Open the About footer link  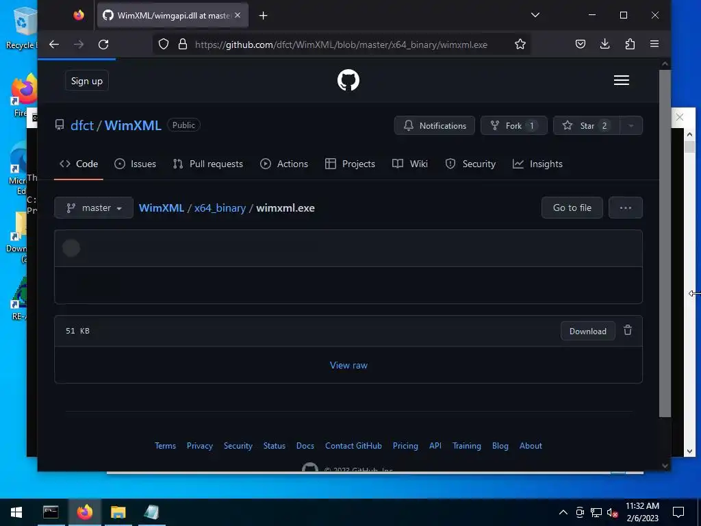tap(531, 446)
